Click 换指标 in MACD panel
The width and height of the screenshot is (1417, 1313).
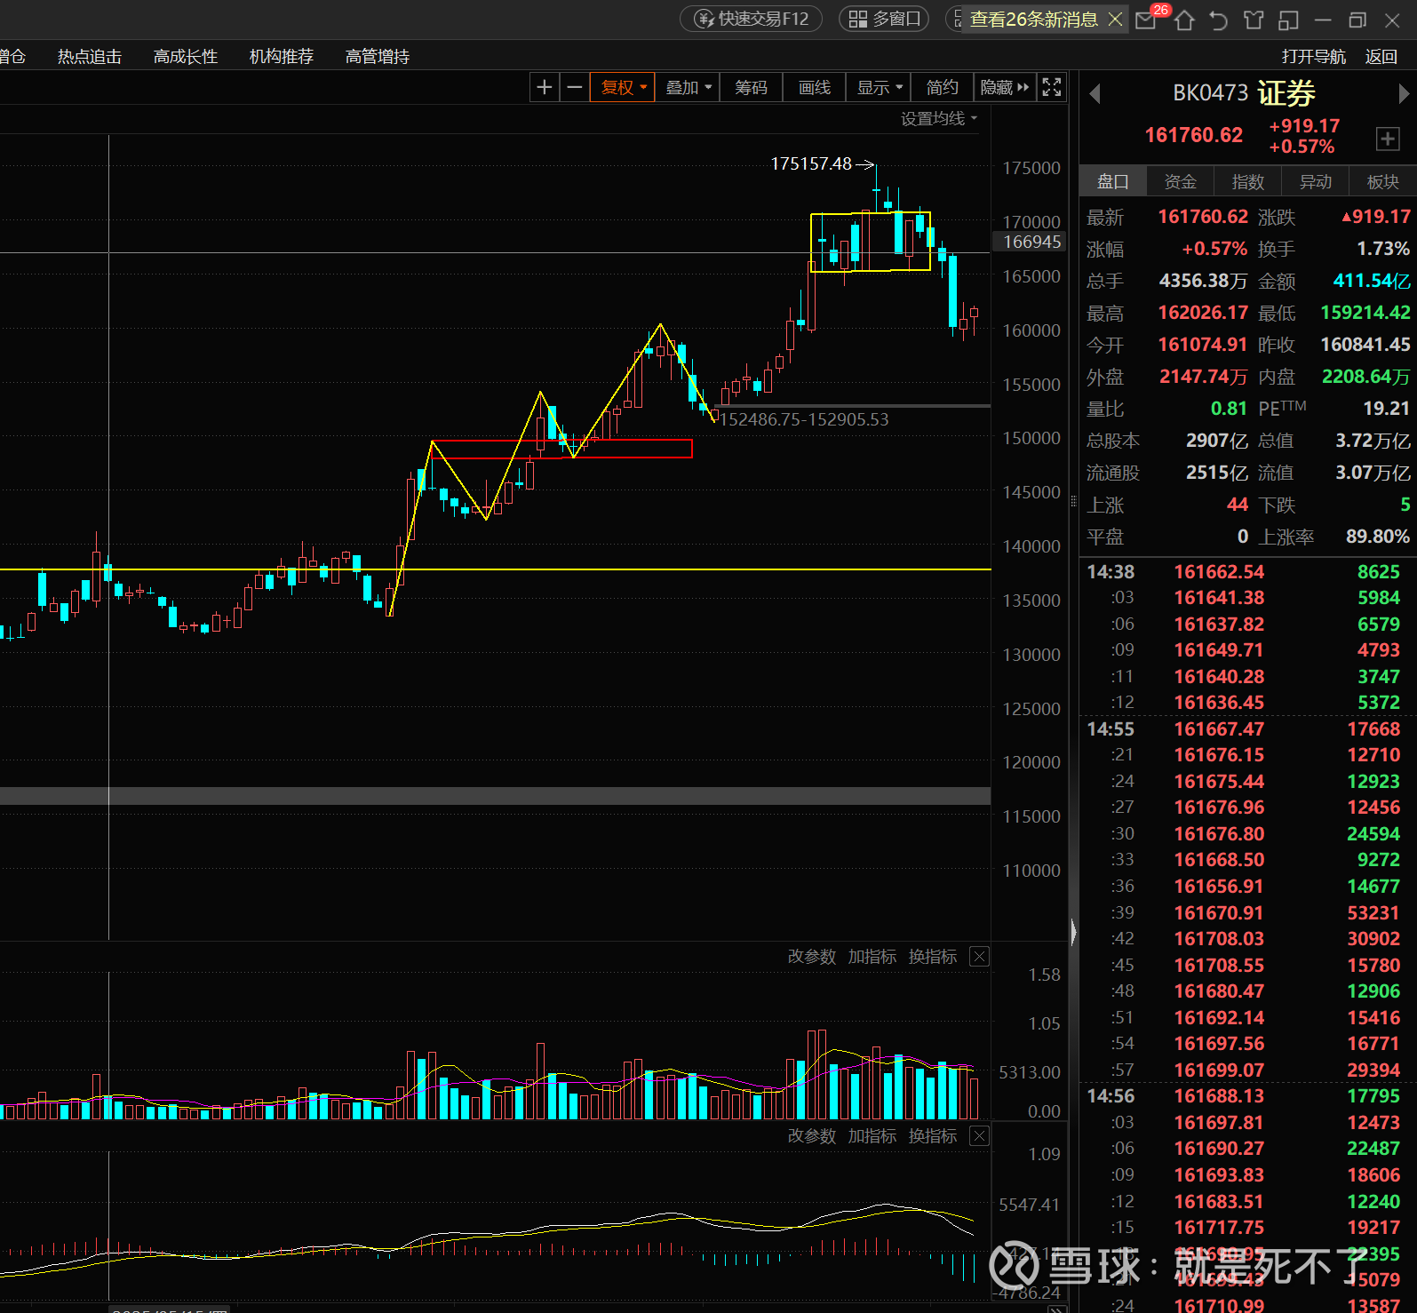coord(933,1136)
